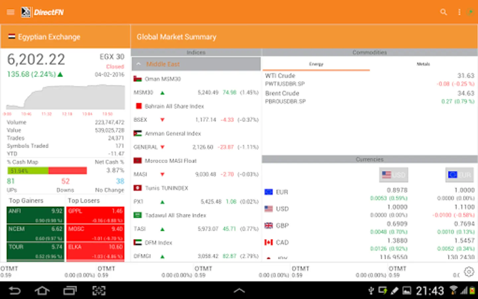Select the DFMGI index value row
The image size is (478, 299).
click(196, 256)
